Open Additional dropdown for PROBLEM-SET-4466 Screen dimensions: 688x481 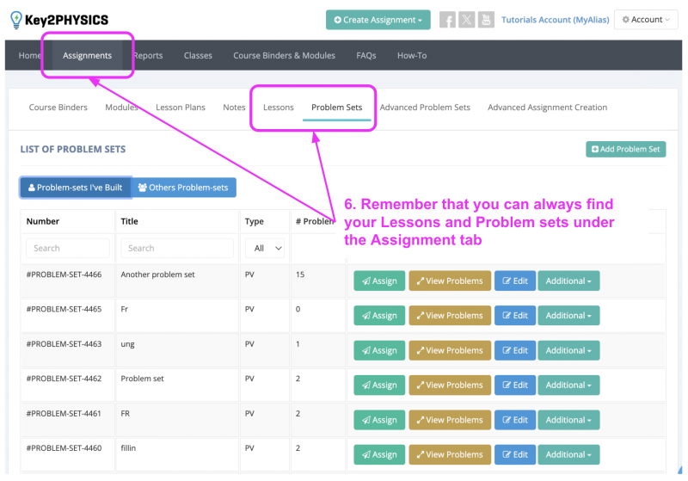pyautogui.click(x=568, y=281)
